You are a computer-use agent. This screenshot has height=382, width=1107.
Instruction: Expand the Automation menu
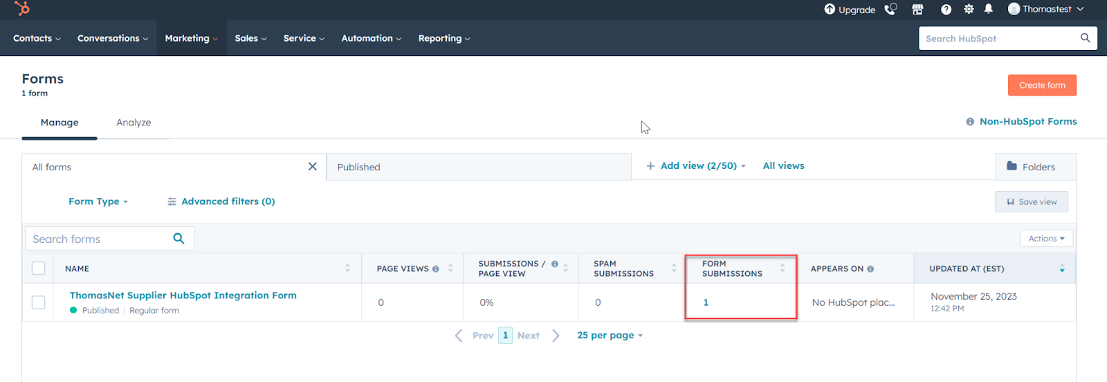pyautogui.click(x=372, y=38)
